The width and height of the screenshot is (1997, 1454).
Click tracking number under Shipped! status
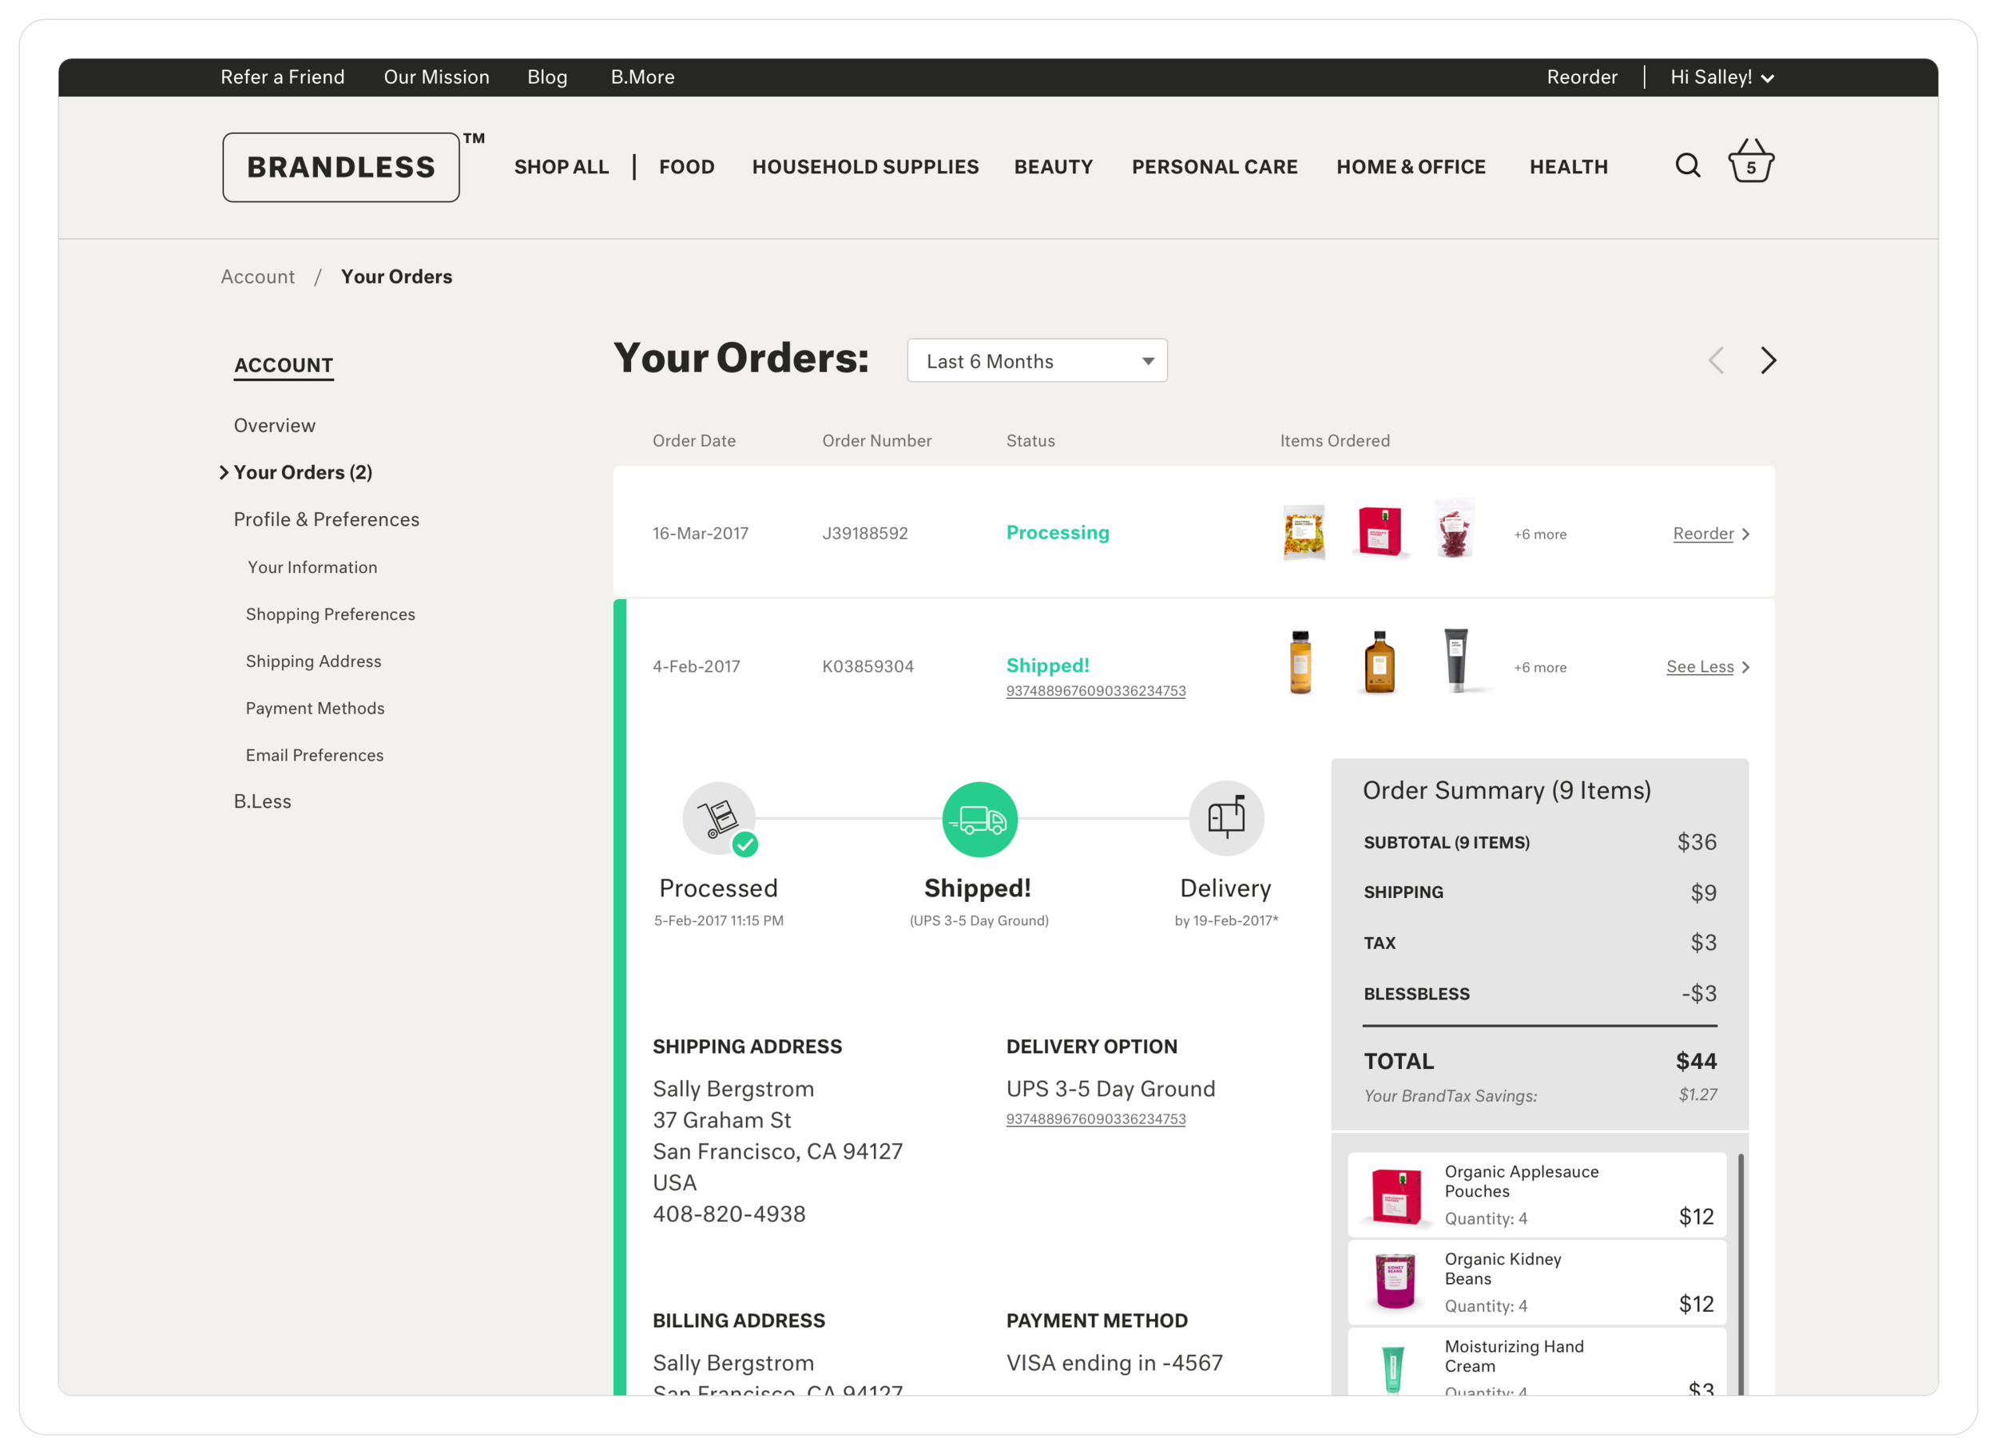click(x=1096, y=691)
